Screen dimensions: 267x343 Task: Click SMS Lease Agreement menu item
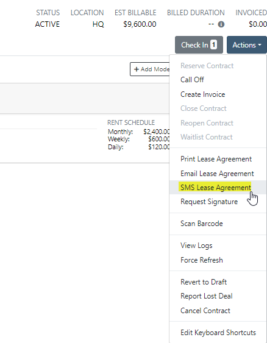tap(218, 188)
